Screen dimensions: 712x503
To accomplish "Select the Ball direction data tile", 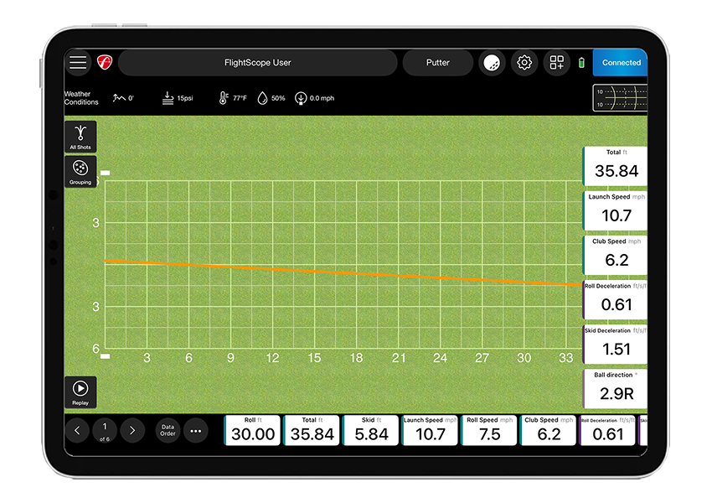I will (x=616, y=388).
